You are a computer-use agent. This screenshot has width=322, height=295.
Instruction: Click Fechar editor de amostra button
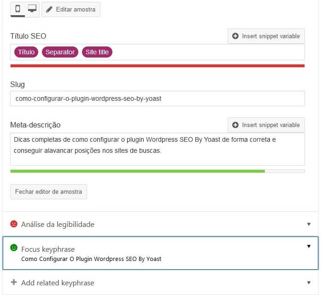[x=49, y=191]
